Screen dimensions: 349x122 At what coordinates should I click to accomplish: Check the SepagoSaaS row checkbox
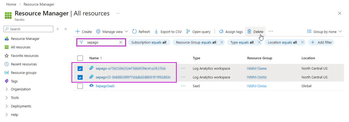80,86
